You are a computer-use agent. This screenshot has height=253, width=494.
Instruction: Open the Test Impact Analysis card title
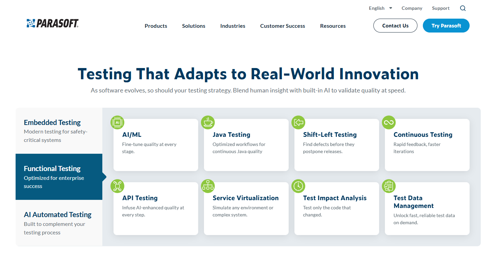335,198
